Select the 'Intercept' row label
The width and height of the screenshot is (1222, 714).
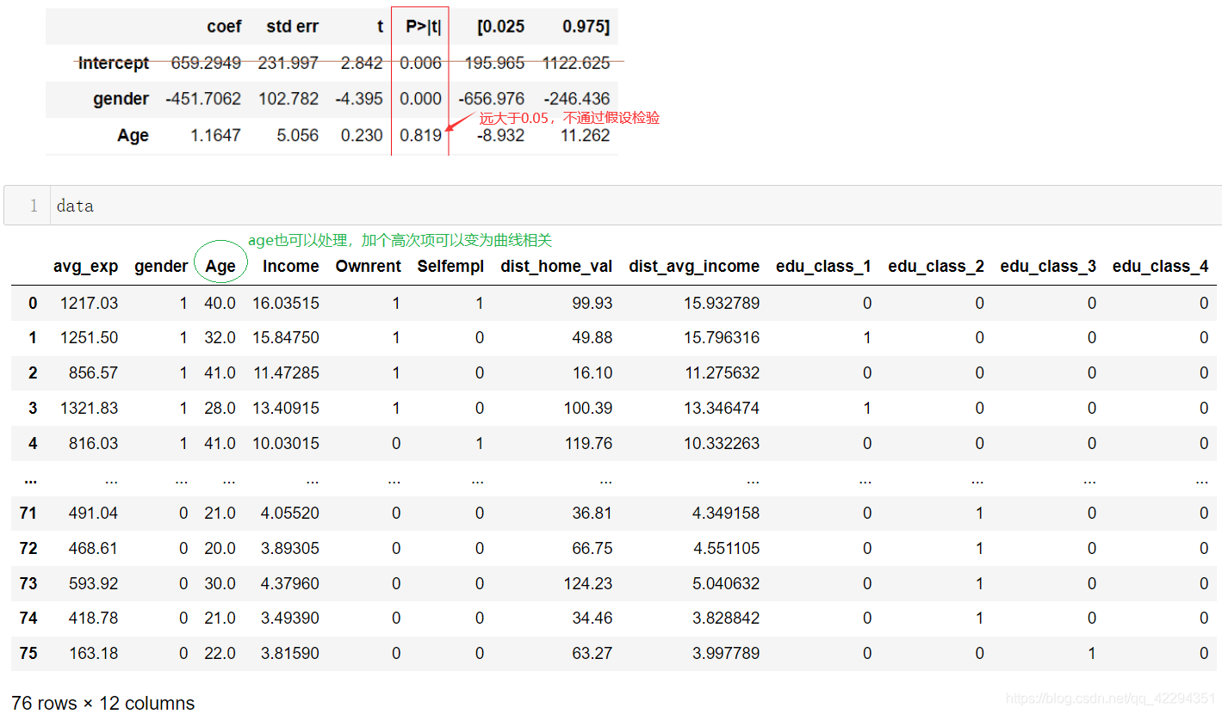point(114,63)
